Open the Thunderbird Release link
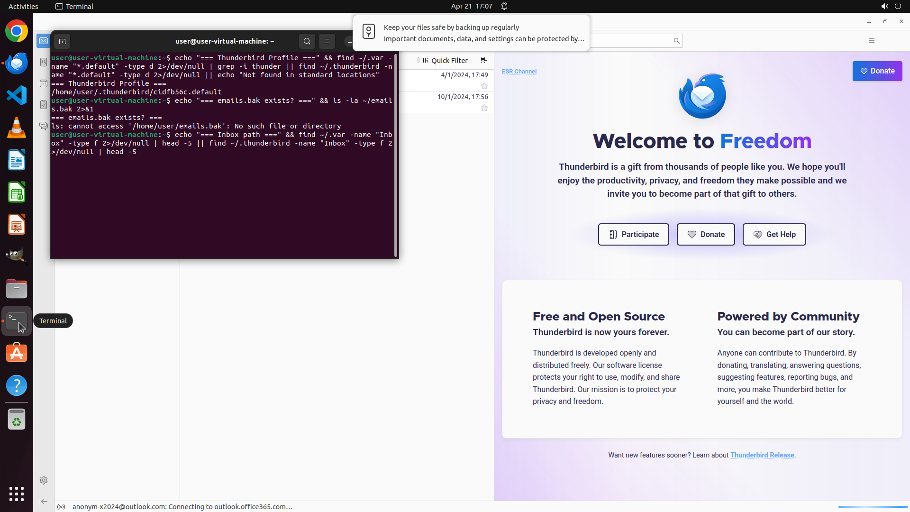 coord(762,455)
